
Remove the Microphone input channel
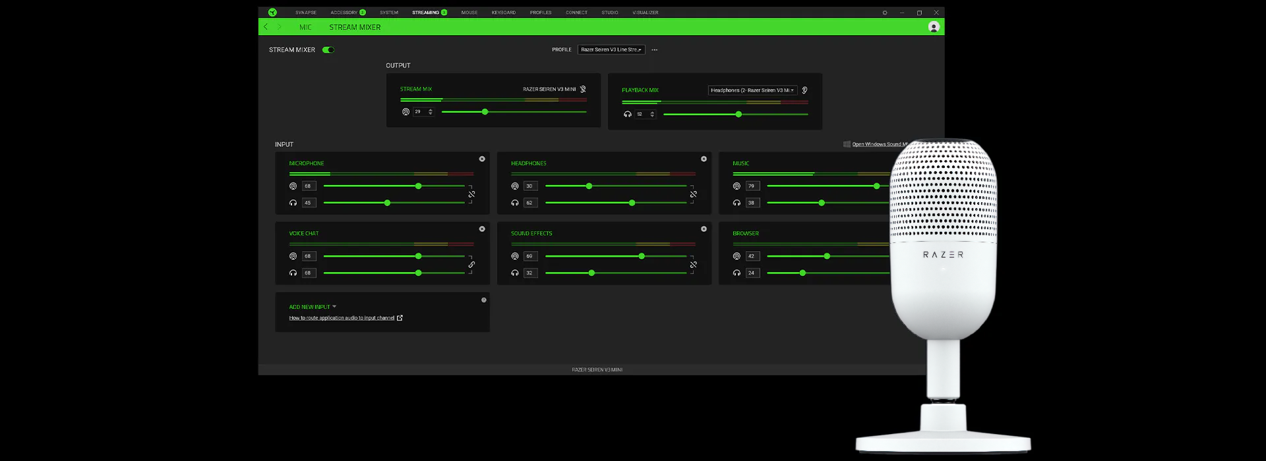pyautogui.click(x=482, y=159)
